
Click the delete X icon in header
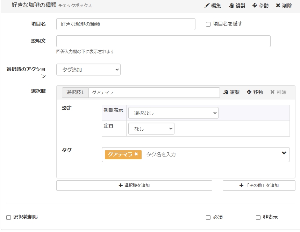click(278, 6)
